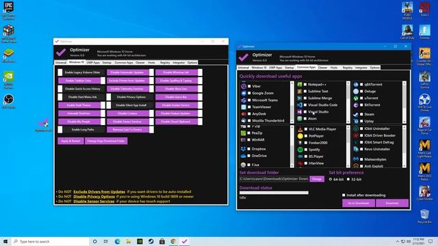This screenshot has height=246, width=438.
Task: Select the OBS Studio desktop icon
Action: (9, 100)
